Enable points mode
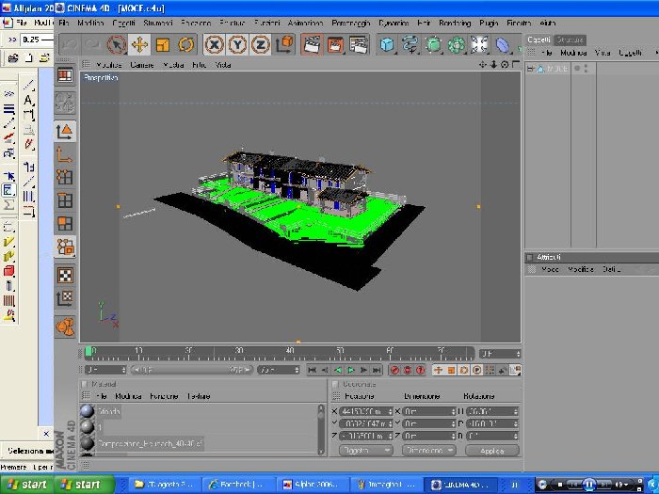Viewport: 659px width, 494px height. coord(65,178)
